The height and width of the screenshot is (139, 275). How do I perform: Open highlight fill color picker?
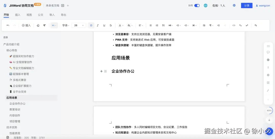click(x=130, y=25)
